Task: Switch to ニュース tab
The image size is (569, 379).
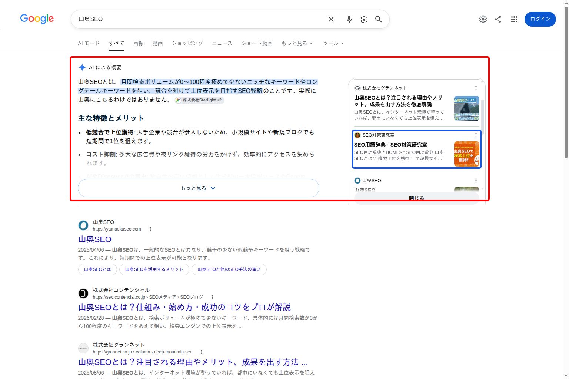Action: click(222, 43)
